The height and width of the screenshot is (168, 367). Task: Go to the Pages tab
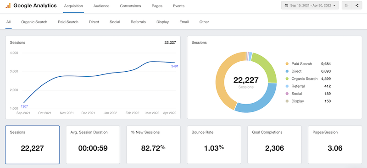pyautogui.click(x=157, y=6)
